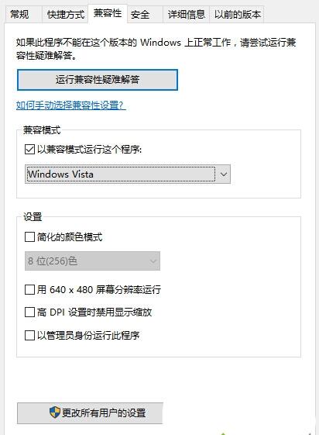
Task: Click the disabled 8 位(256)色 dropdown
Action: pos(92,261)
